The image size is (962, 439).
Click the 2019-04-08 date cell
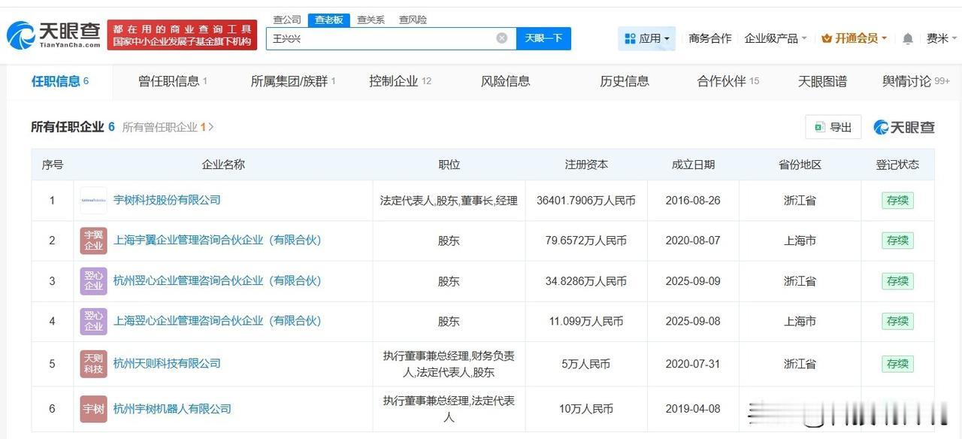pyautogui.click(x=693, y=409)
